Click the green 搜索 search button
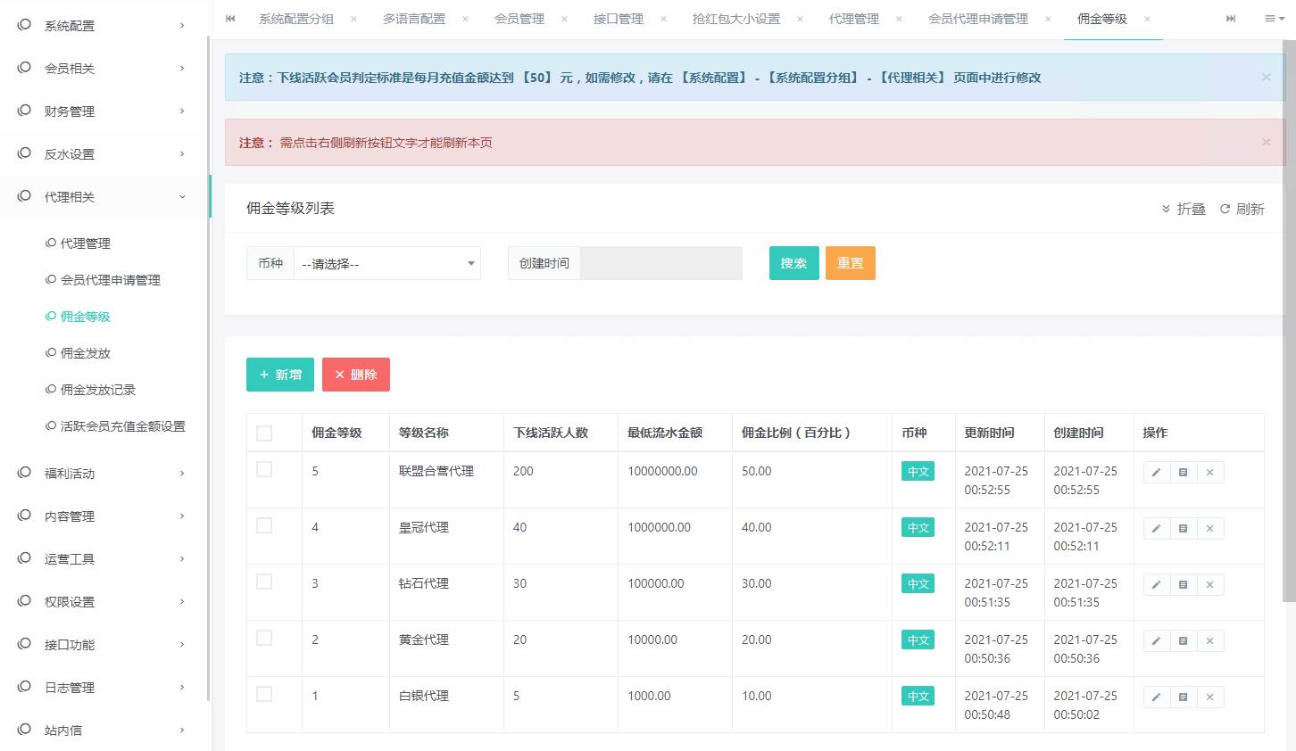Viewport: 1296px width, 751px height. click(793, 263)
